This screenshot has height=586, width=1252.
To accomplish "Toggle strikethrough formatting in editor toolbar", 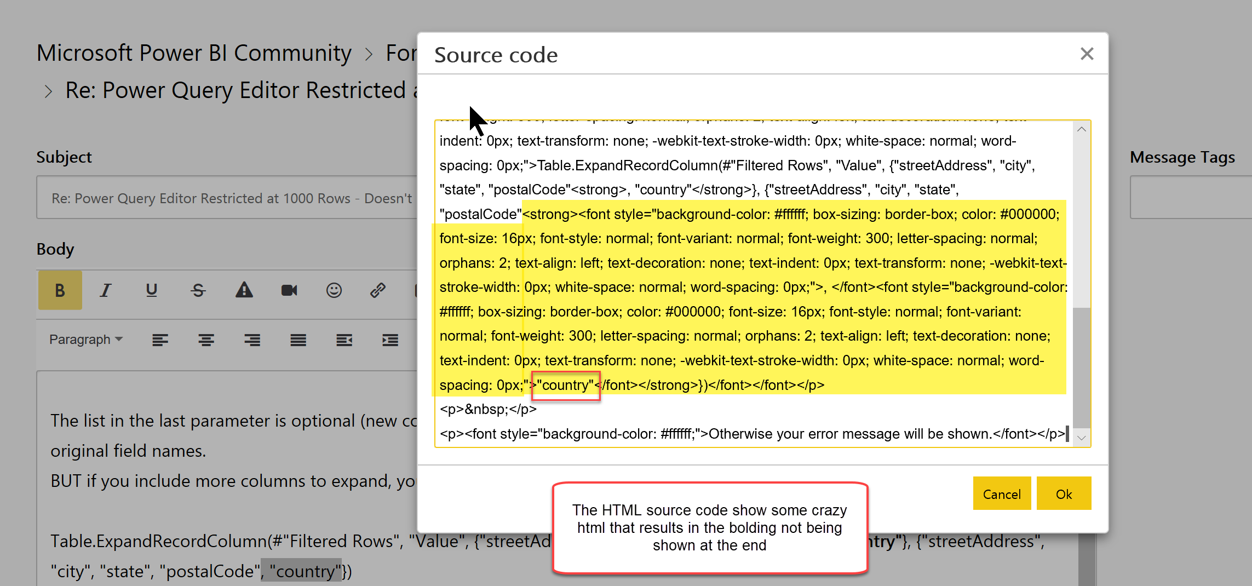I will pos(198,290).
